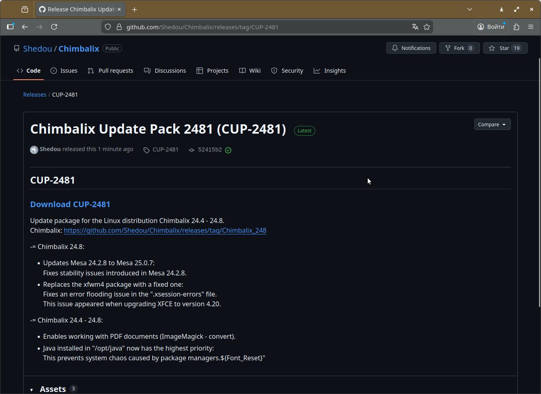This screenshot has width=541, height=394.
Task: Switch to the Code tab
Action: pos(28,71)
